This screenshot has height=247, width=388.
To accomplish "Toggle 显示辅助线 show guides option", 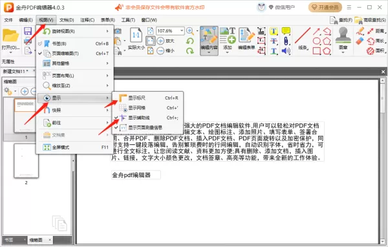I will click(x=147, y=118).
